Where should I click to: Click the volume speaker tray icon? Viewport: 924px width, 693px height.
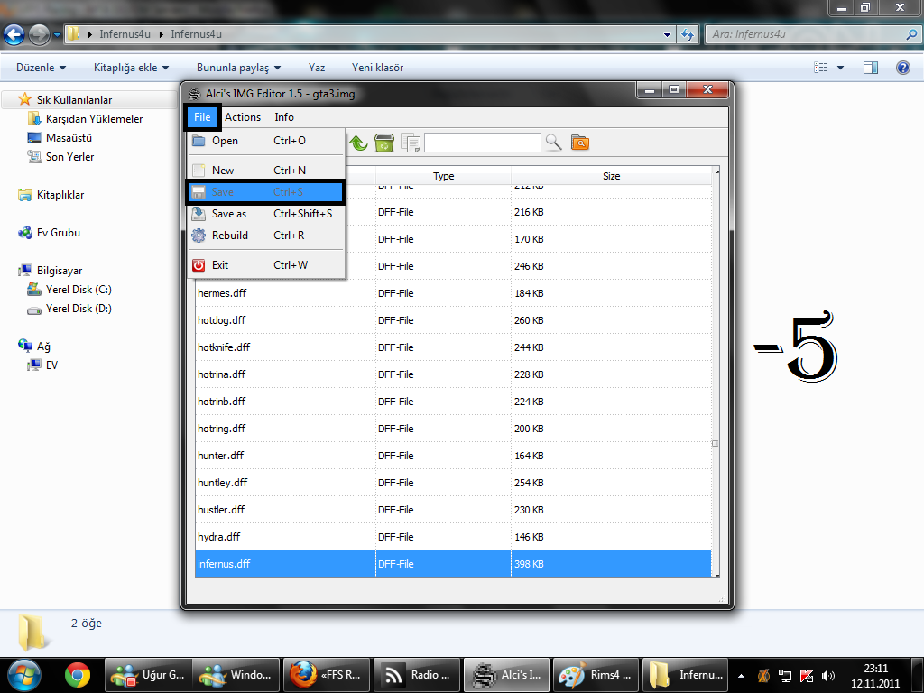[x=828, y=676]
